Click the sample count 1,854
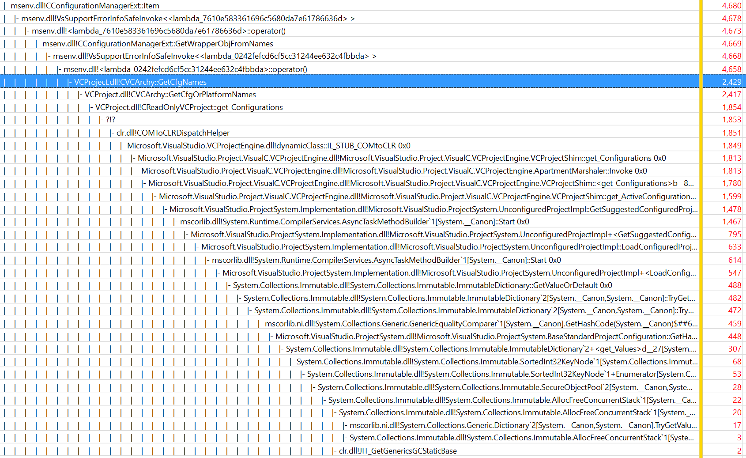 pyautogui.click(x=731, y=107)
